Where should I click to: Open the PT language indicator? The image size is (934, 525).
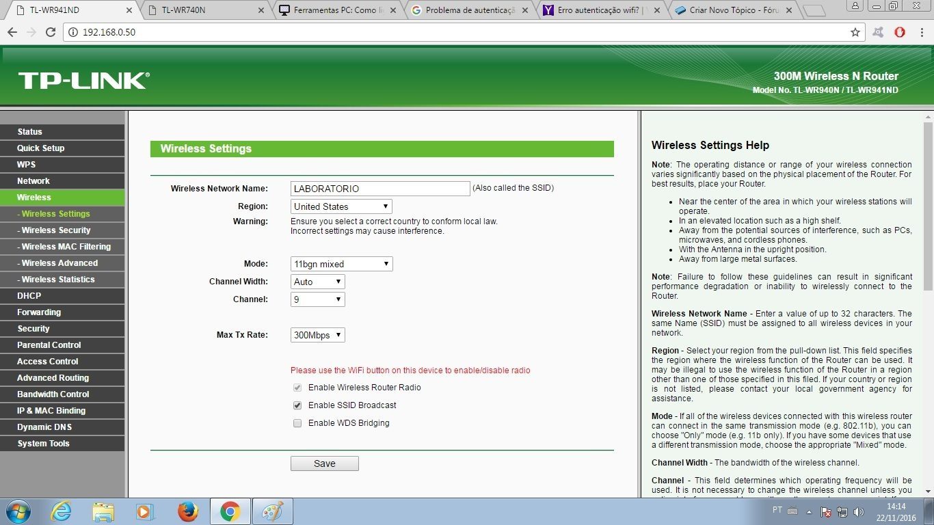[x=777, y=510]
